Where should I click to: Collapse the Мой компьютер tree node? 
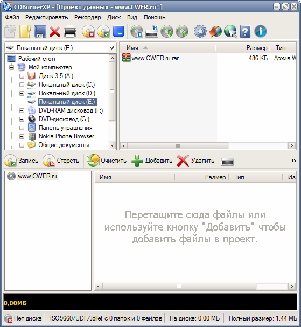[x=12, y=67]
